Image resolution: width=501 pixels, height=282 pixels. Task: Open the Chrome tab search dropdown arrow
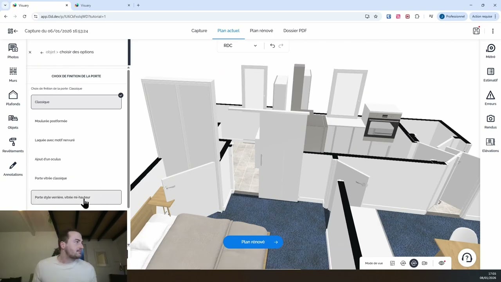pyautogui.click(x=5, y=5)
